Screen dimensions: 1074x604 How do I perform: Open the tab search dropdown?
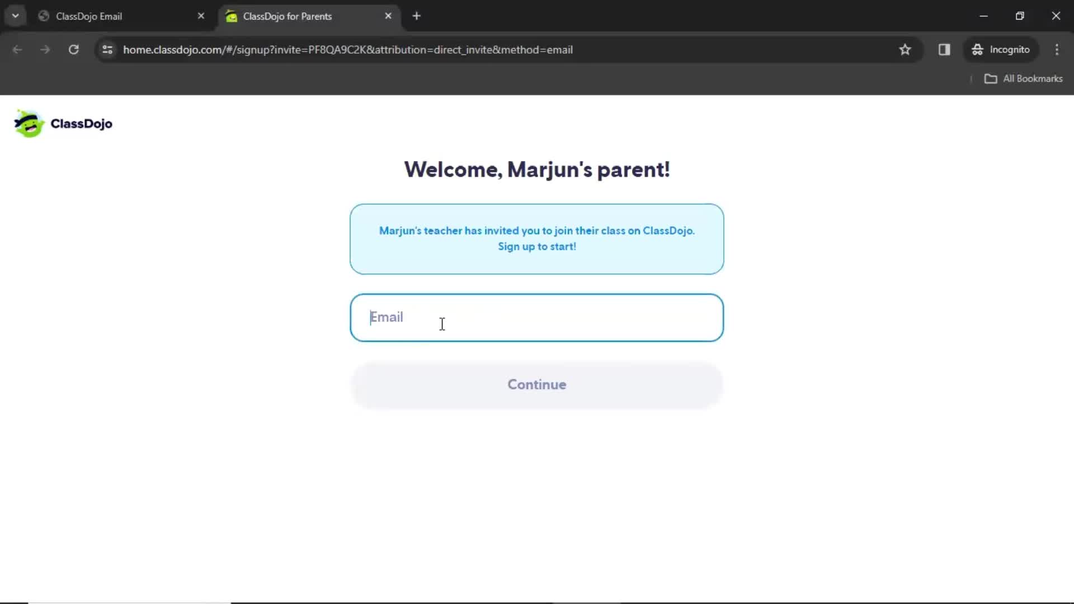[x=15, y=16]
